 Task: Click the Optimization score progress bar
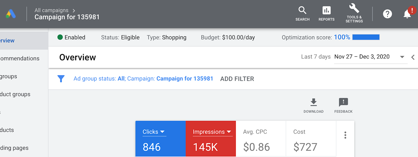pos(366,37)
